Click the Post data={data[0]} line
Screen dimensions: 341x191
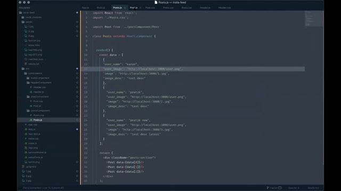click(125, 162)
